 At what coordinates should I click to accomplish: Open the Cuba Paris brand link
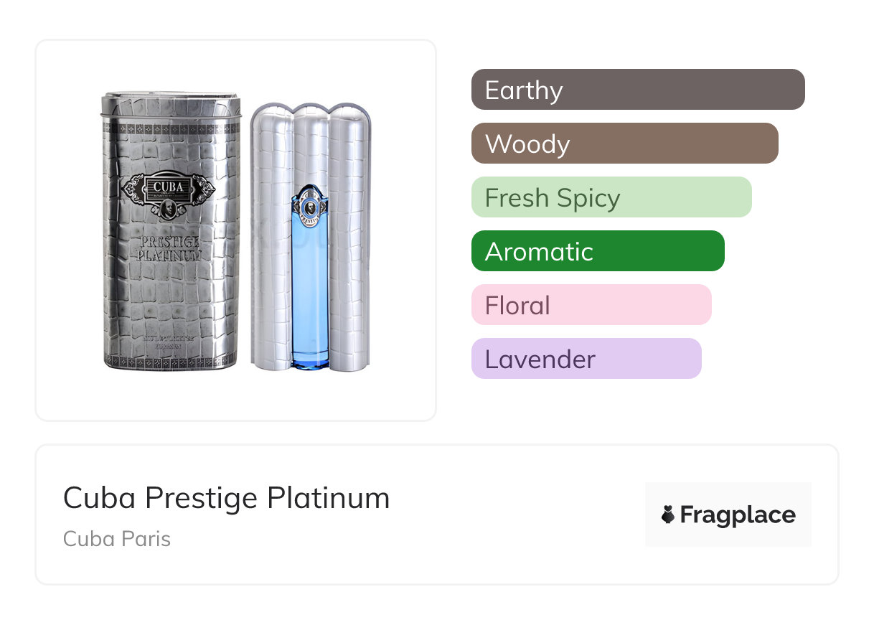[117, 538]
